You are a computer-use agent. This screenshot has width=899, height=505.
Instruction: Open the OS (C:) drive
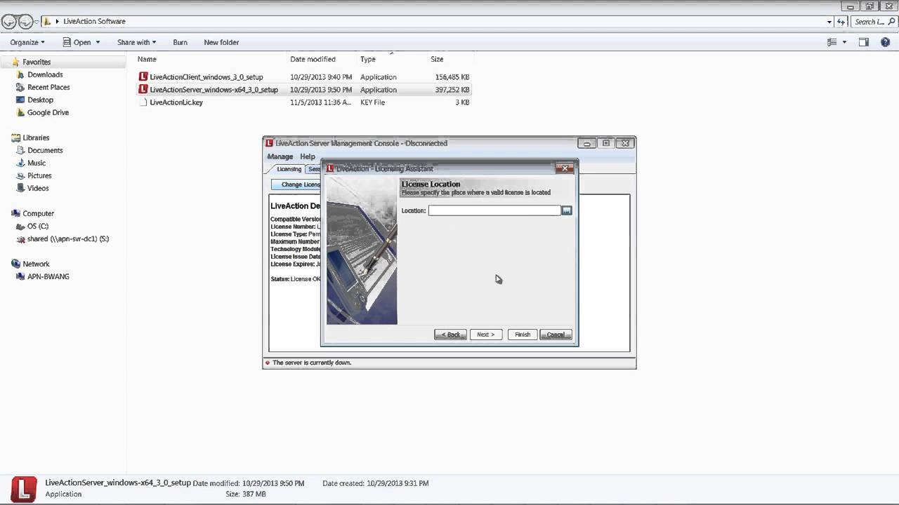[x=38, y=226]
